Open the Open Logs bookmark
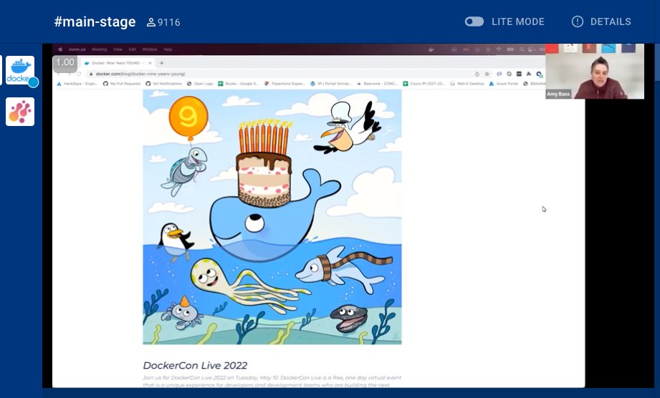660x398 pixels. point(200,84)
